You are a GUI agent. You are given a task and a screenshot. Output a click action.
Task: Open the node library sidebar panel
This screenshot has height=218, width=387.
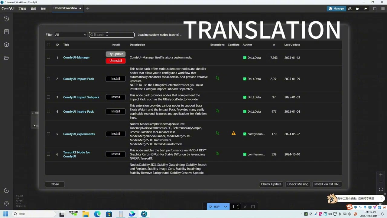coord(6,32)
